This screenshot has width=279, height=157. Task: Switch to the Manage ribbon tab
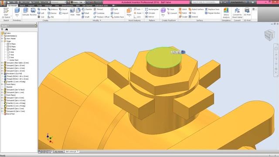48,6
